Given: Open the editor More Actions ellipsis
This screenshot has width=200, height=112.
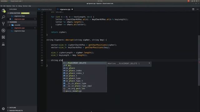Looking at the screenshot, I should point(197,9).
